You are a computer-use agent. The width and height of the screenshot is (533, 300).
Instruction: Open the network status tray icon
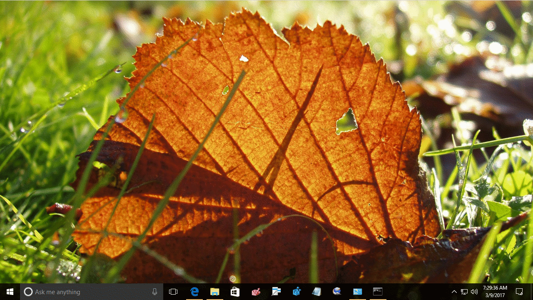[464, 292]
